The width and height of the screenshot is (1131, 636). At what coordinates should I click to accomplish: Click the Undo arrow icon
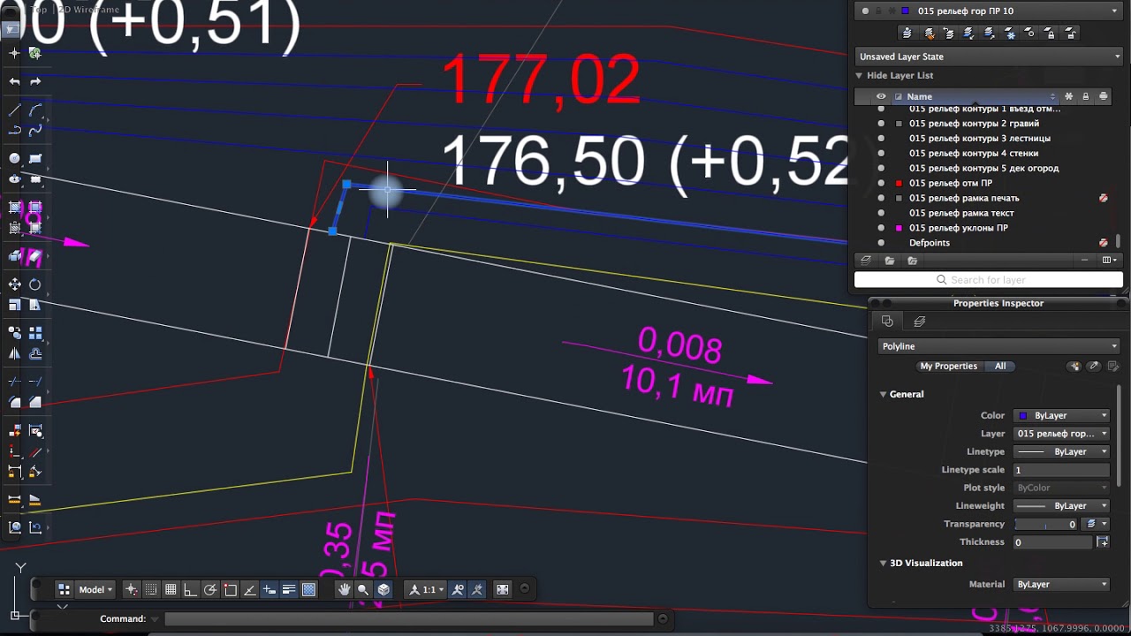14,81
